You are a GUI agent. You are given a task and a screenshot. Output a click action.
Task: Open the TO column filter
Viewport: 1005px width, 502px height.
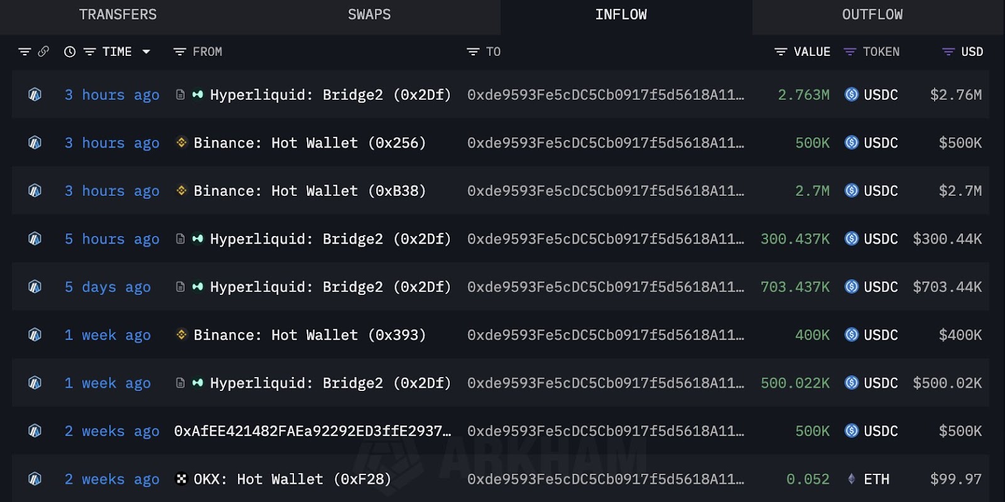472,51
